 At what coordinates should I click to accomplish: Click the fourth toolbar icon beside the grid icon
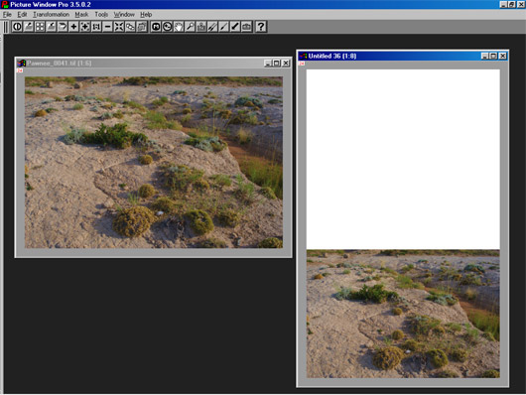pyautogui.click(x=51, y=27)
